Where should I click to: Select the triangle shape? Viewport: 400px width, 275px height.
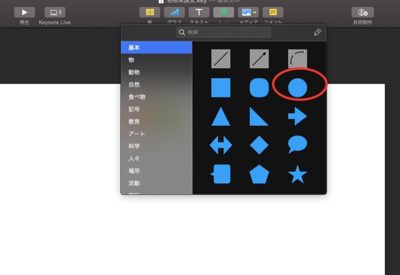click(221, 116)
